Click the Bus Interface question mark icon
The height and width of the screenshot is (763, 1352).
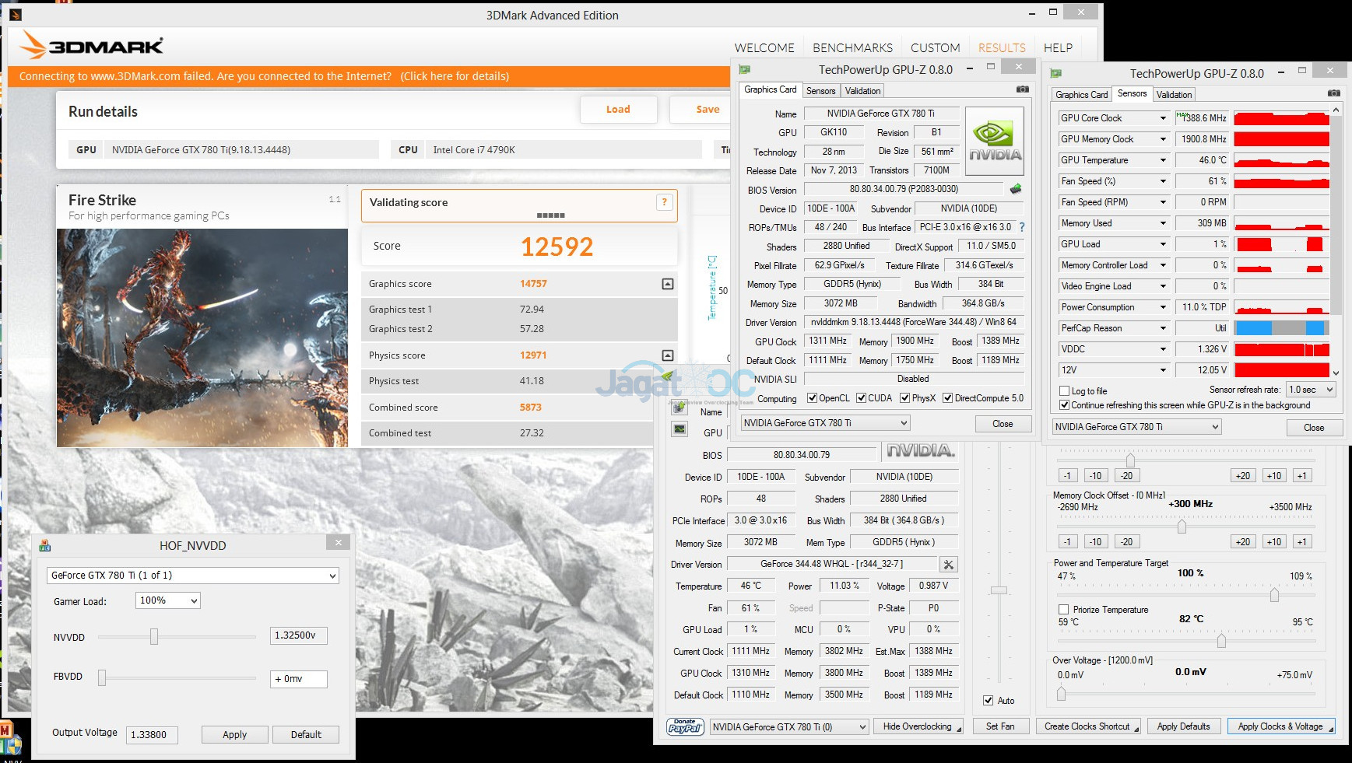[1022, 227]
